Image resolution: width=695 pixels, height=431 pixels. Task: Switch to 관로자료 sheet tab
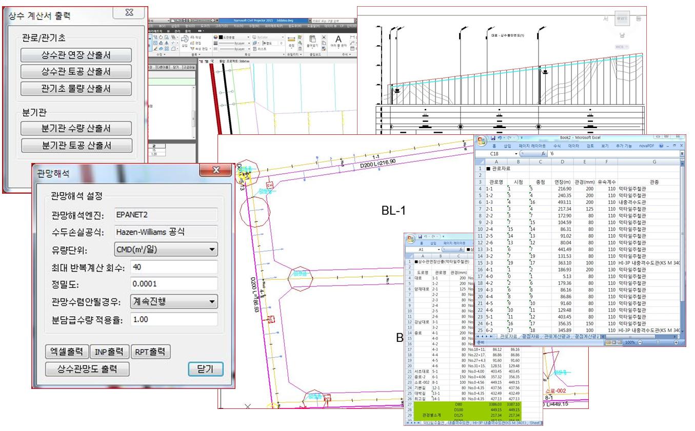coord(508,336)
